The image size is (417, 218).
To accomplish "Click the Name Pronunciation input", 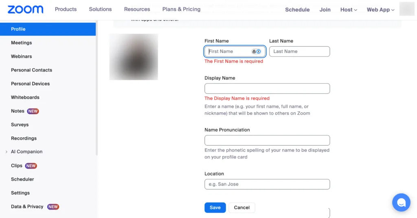I will (x=267, y=140).
